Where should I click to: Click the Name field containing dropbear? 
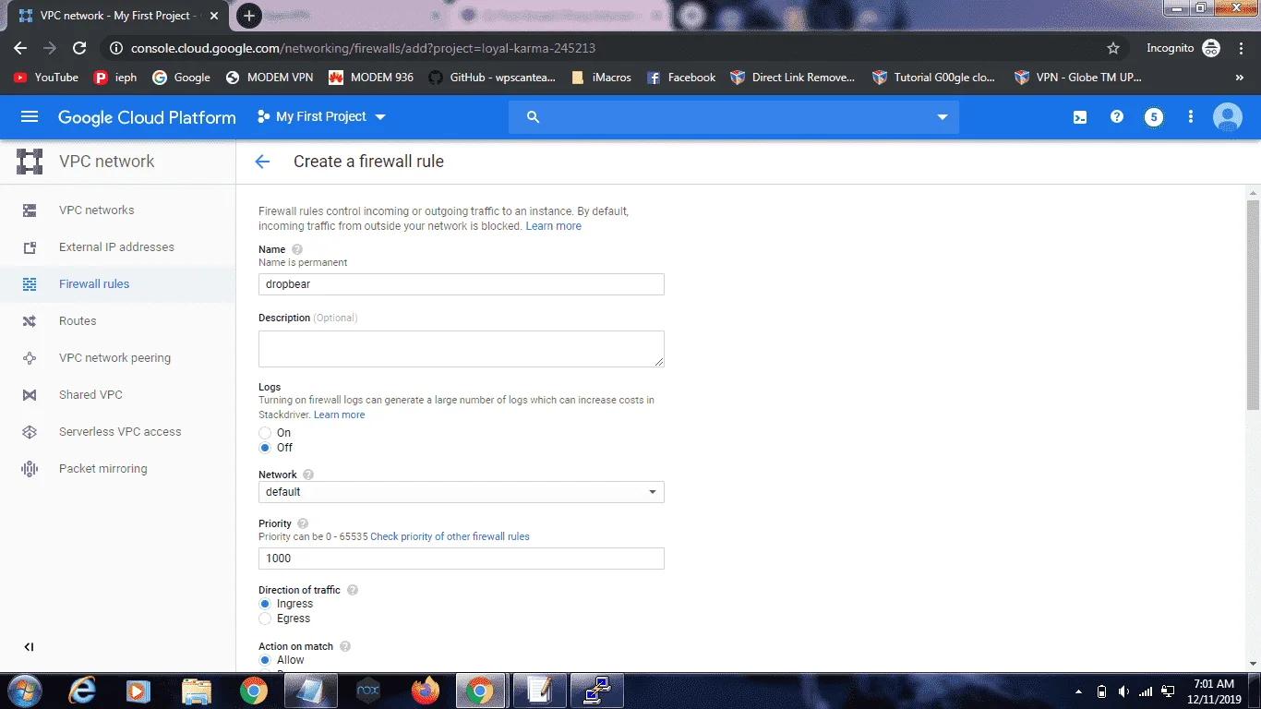(461, 284)
